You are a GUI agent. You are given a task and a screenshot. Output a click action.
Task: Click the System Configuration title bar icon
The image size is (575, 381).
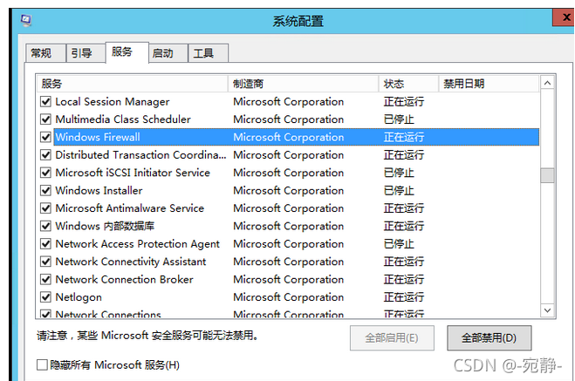click(x=25, y=21)
